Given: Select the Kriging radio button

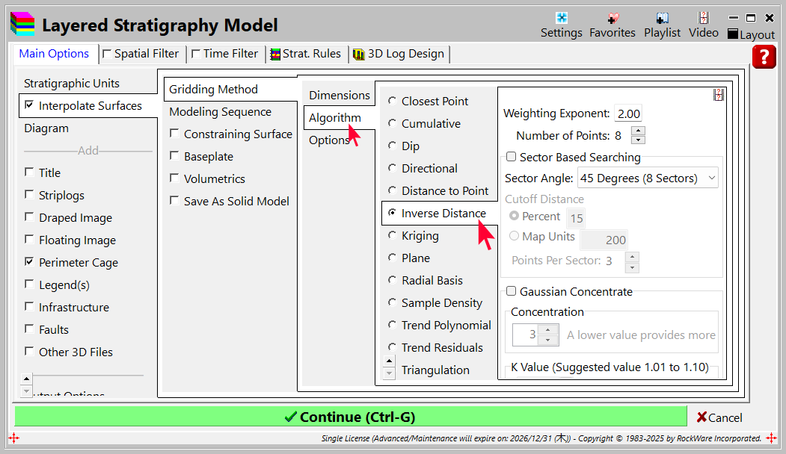Looking at the screenshot, I should (393, 235).
